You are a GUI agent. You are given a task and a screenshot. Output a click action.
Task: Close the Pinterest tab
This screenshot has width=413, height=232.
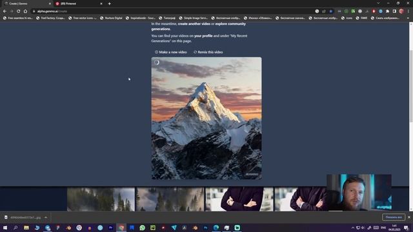(101, 4)
